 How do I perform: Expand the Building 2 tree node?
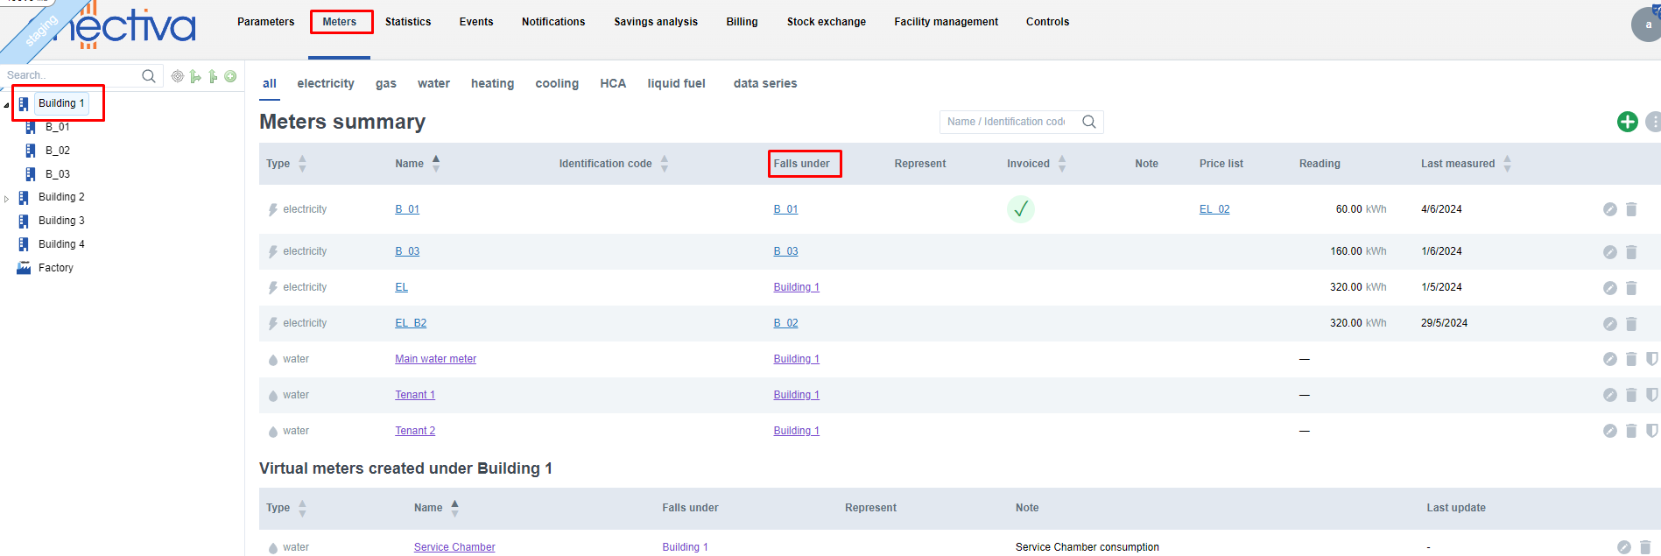click(7, 199)
